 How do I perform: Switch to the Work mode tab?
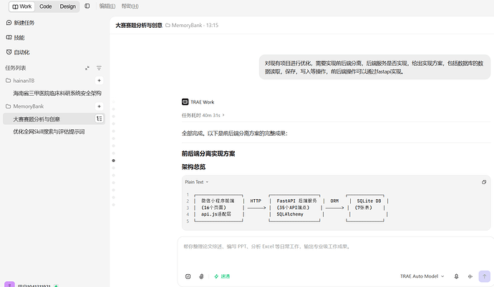click(21, 6)
